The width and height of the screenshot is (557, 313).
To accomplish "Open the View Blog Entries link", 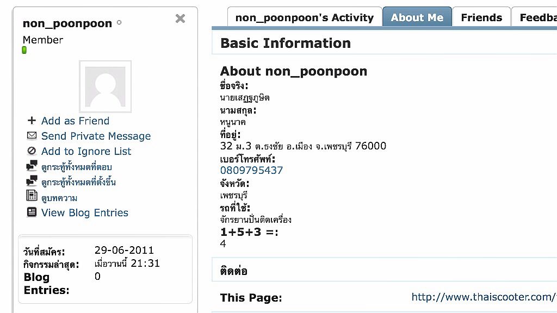I will (x=85, y=212).
